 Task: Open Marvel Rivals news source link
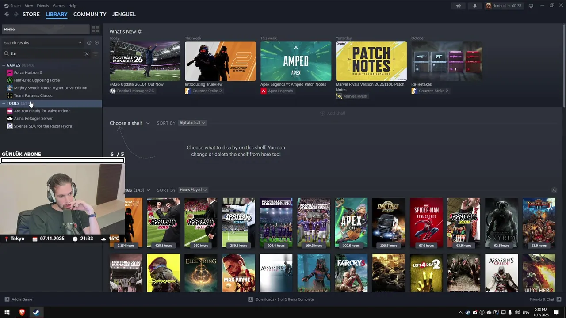coord(352,96)
